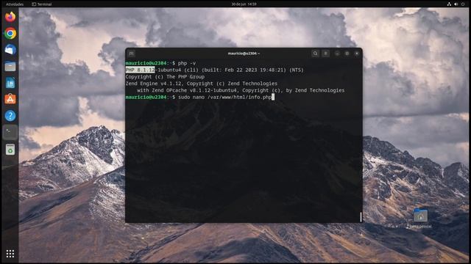Open Terminal app menu in top bar
471x264 pixels.
point(42,4)
